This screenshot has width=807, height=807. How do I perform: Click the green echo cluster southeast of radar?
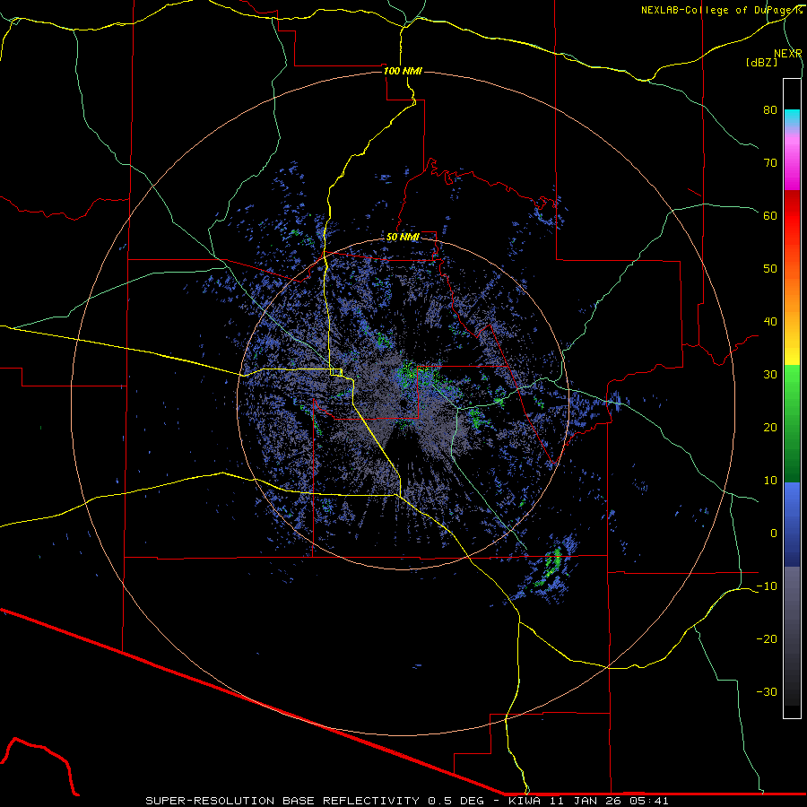tap(551, 569)
